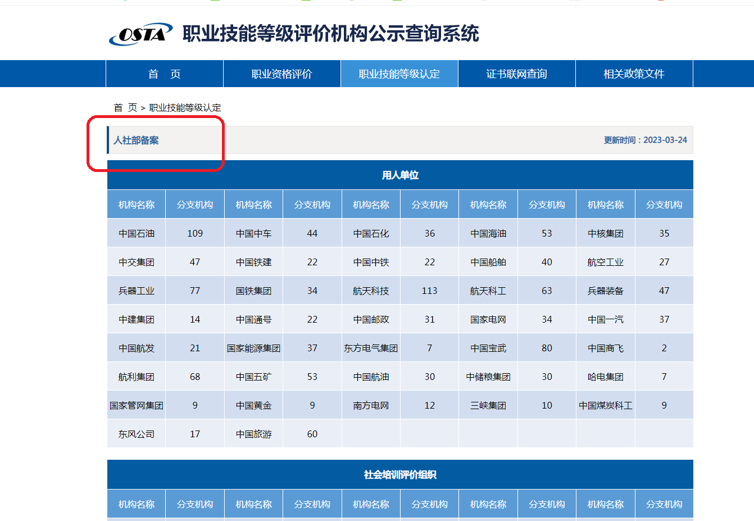The height and width of the screenshot is (521, 754).
Task: Open the 职业资格评价 tab
Action: coord(282,74)
